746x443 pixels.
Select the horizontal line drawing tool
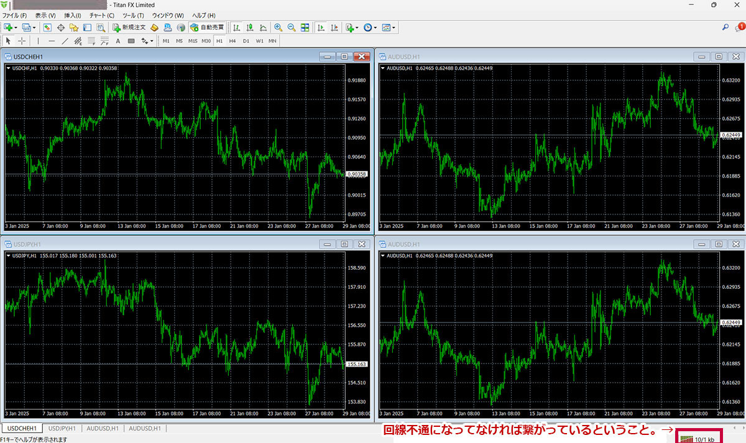pos(52,41)
